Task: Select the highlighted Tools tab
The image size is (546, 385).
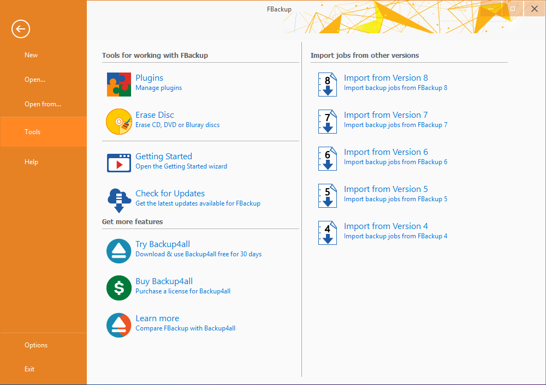Action: (x=33, y=132)
